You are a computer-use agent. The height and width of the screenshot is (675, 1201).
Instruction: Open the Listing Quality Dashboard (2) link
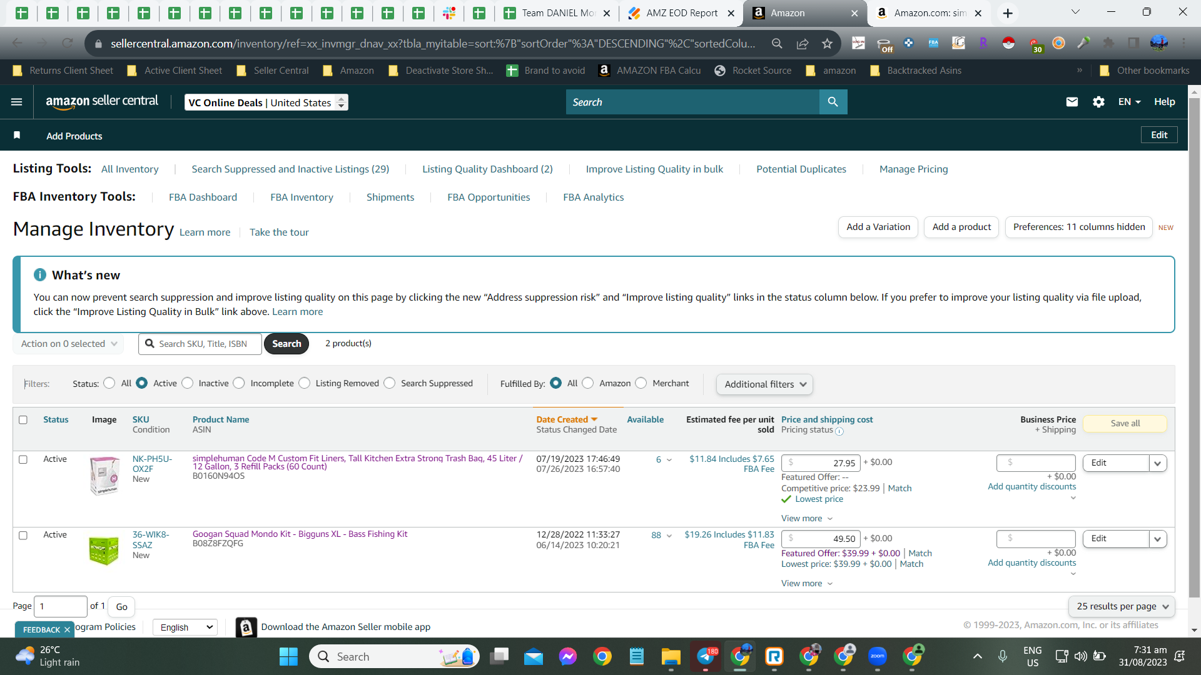tap(487, 169)
